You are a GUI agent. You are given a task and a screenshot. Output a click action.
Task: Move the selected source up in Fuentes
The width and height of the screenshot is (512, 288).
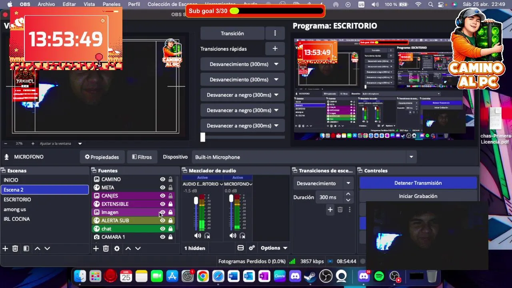click(128, 248)
